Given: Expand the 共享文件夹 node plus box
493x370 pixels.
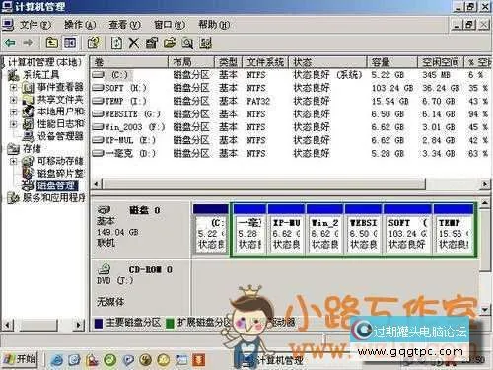Looking at the screenshot, I should pos(13,100).
